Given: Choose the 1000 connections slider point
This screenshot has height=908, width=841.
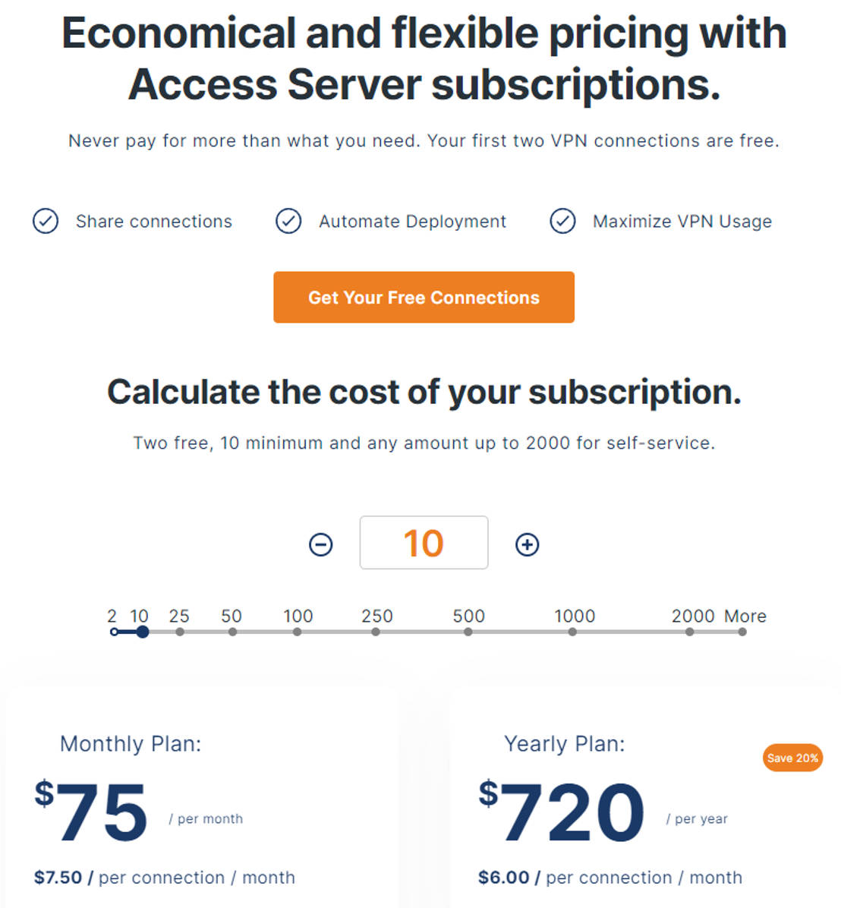Looking at the screenshot, I should coord(572,632).
